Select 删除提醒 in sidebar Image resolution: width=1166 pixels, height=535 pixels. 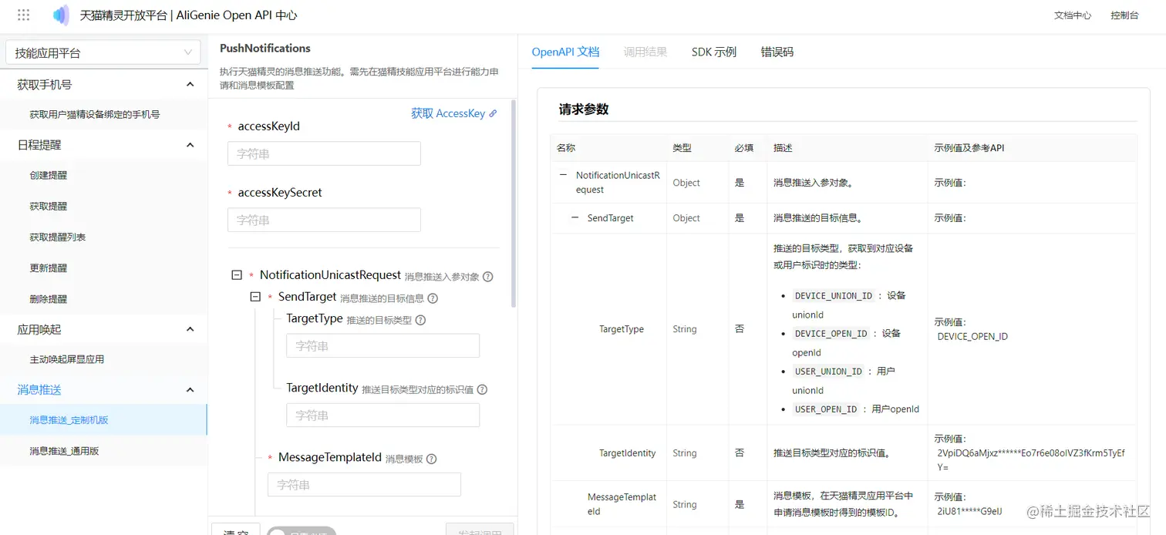click(103, 298)
